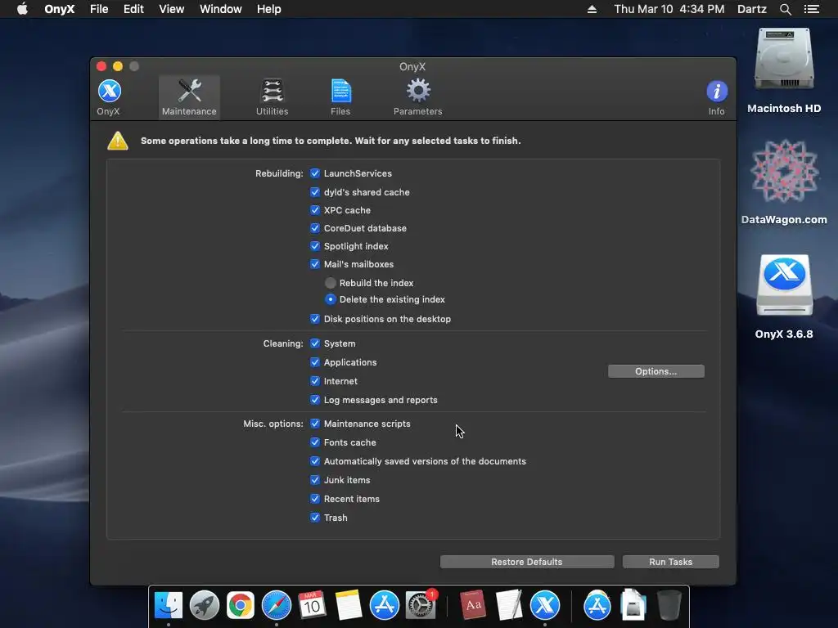This screenshot has height=628, width=838.
Task: Click Run Tasks
Action: 671,562
